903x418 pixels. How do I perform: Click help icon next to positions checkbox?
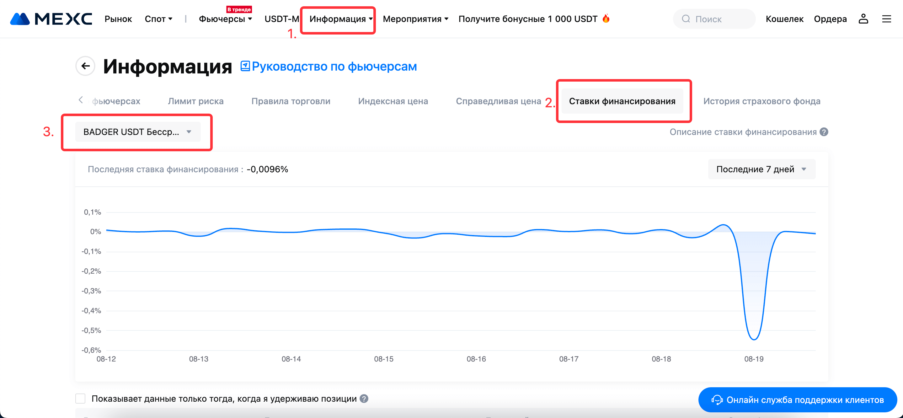point(364,399)
